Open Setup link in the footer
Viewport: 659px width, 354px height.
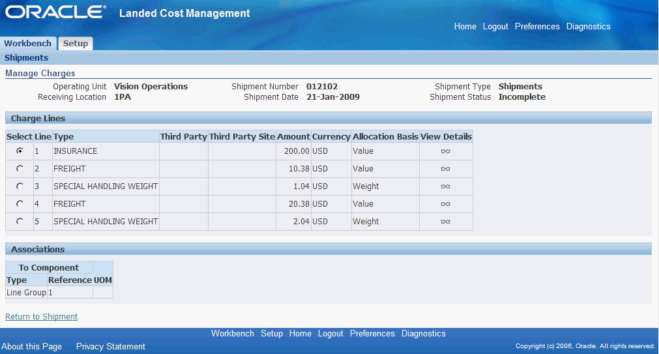click(272, 333)
